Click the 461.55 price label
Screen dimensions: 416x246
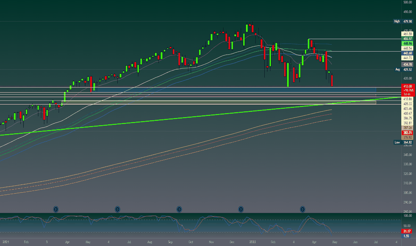408,34
